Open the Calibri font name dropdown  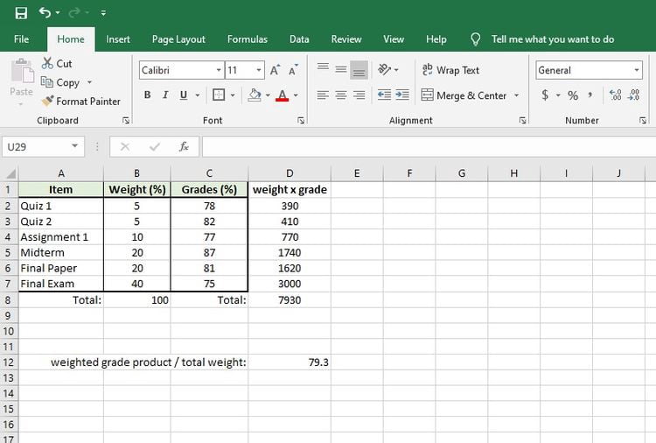pyautogui.click(x=219, y=70)
